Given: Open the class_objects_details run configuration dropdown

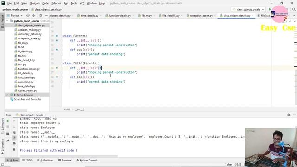Looking at the screenshot, I should 248,9.
